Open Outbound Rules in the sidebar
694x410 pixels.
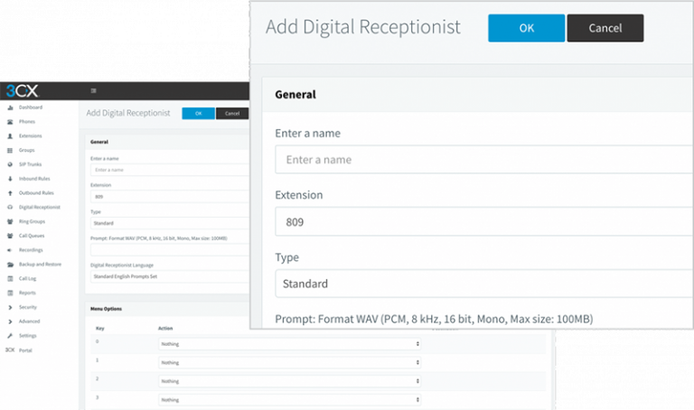pos(36,193)
